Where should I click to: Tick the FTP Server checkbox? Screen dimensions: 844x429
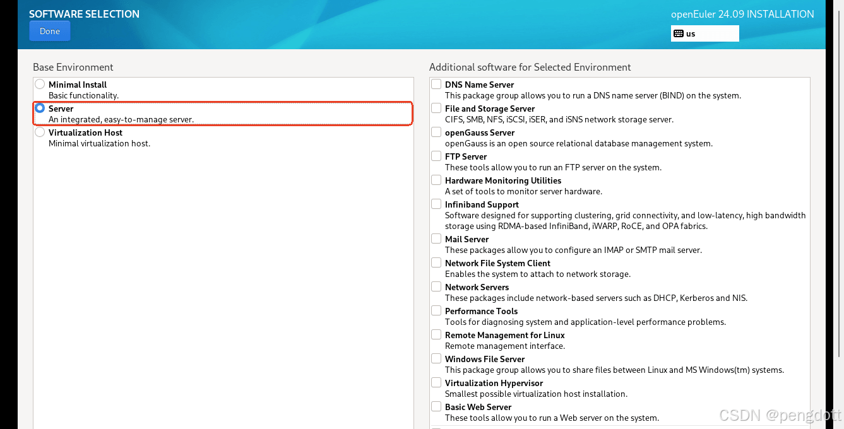pyautogui.click(x=436, y=156)
